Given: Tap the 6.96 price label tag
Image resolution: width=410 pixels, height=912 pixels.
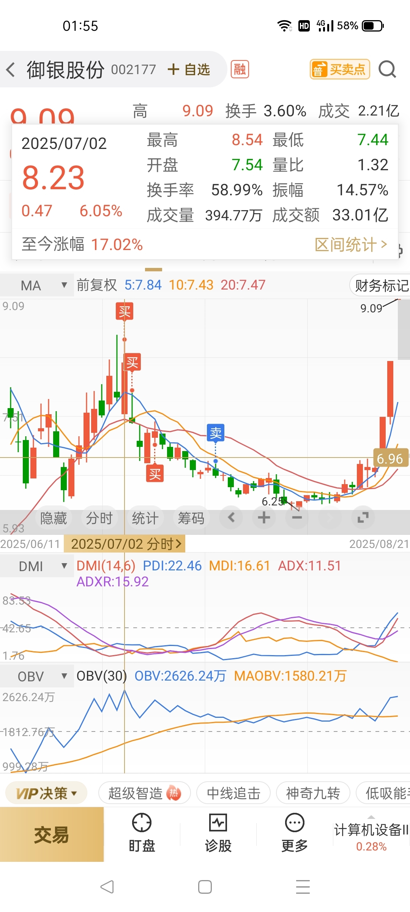Looking at the screenshot, I should [391, 458].
